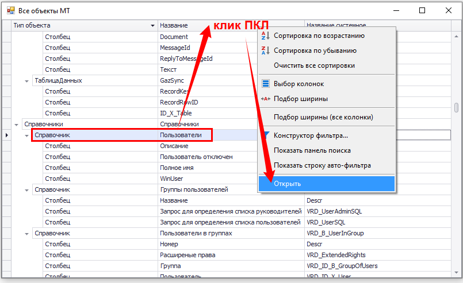The width and height of the screenshot is (463, 283).
Task: Collapse the Пользователи в группах node
Action: point(27,234)
